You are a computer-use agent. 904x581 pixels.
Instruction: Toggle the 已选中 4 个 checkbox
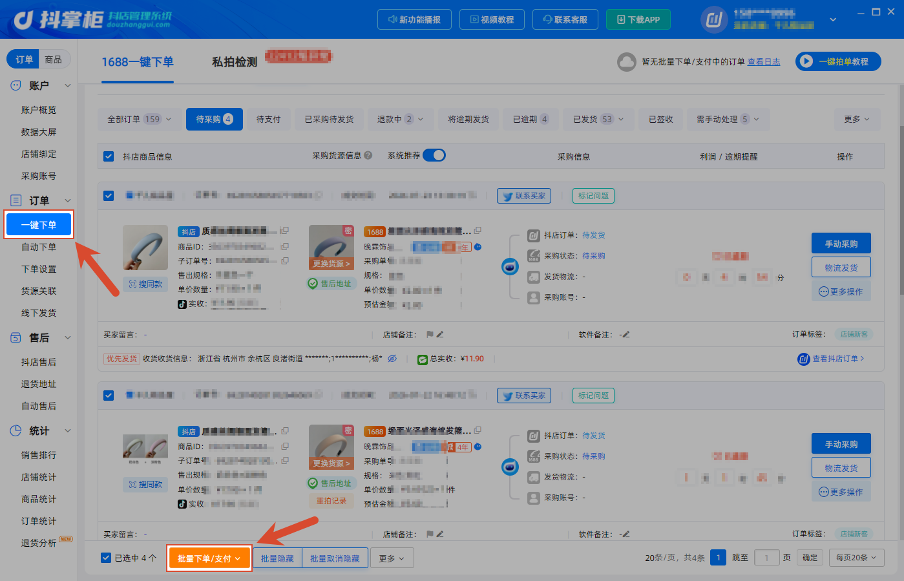[x=106, y=558]
